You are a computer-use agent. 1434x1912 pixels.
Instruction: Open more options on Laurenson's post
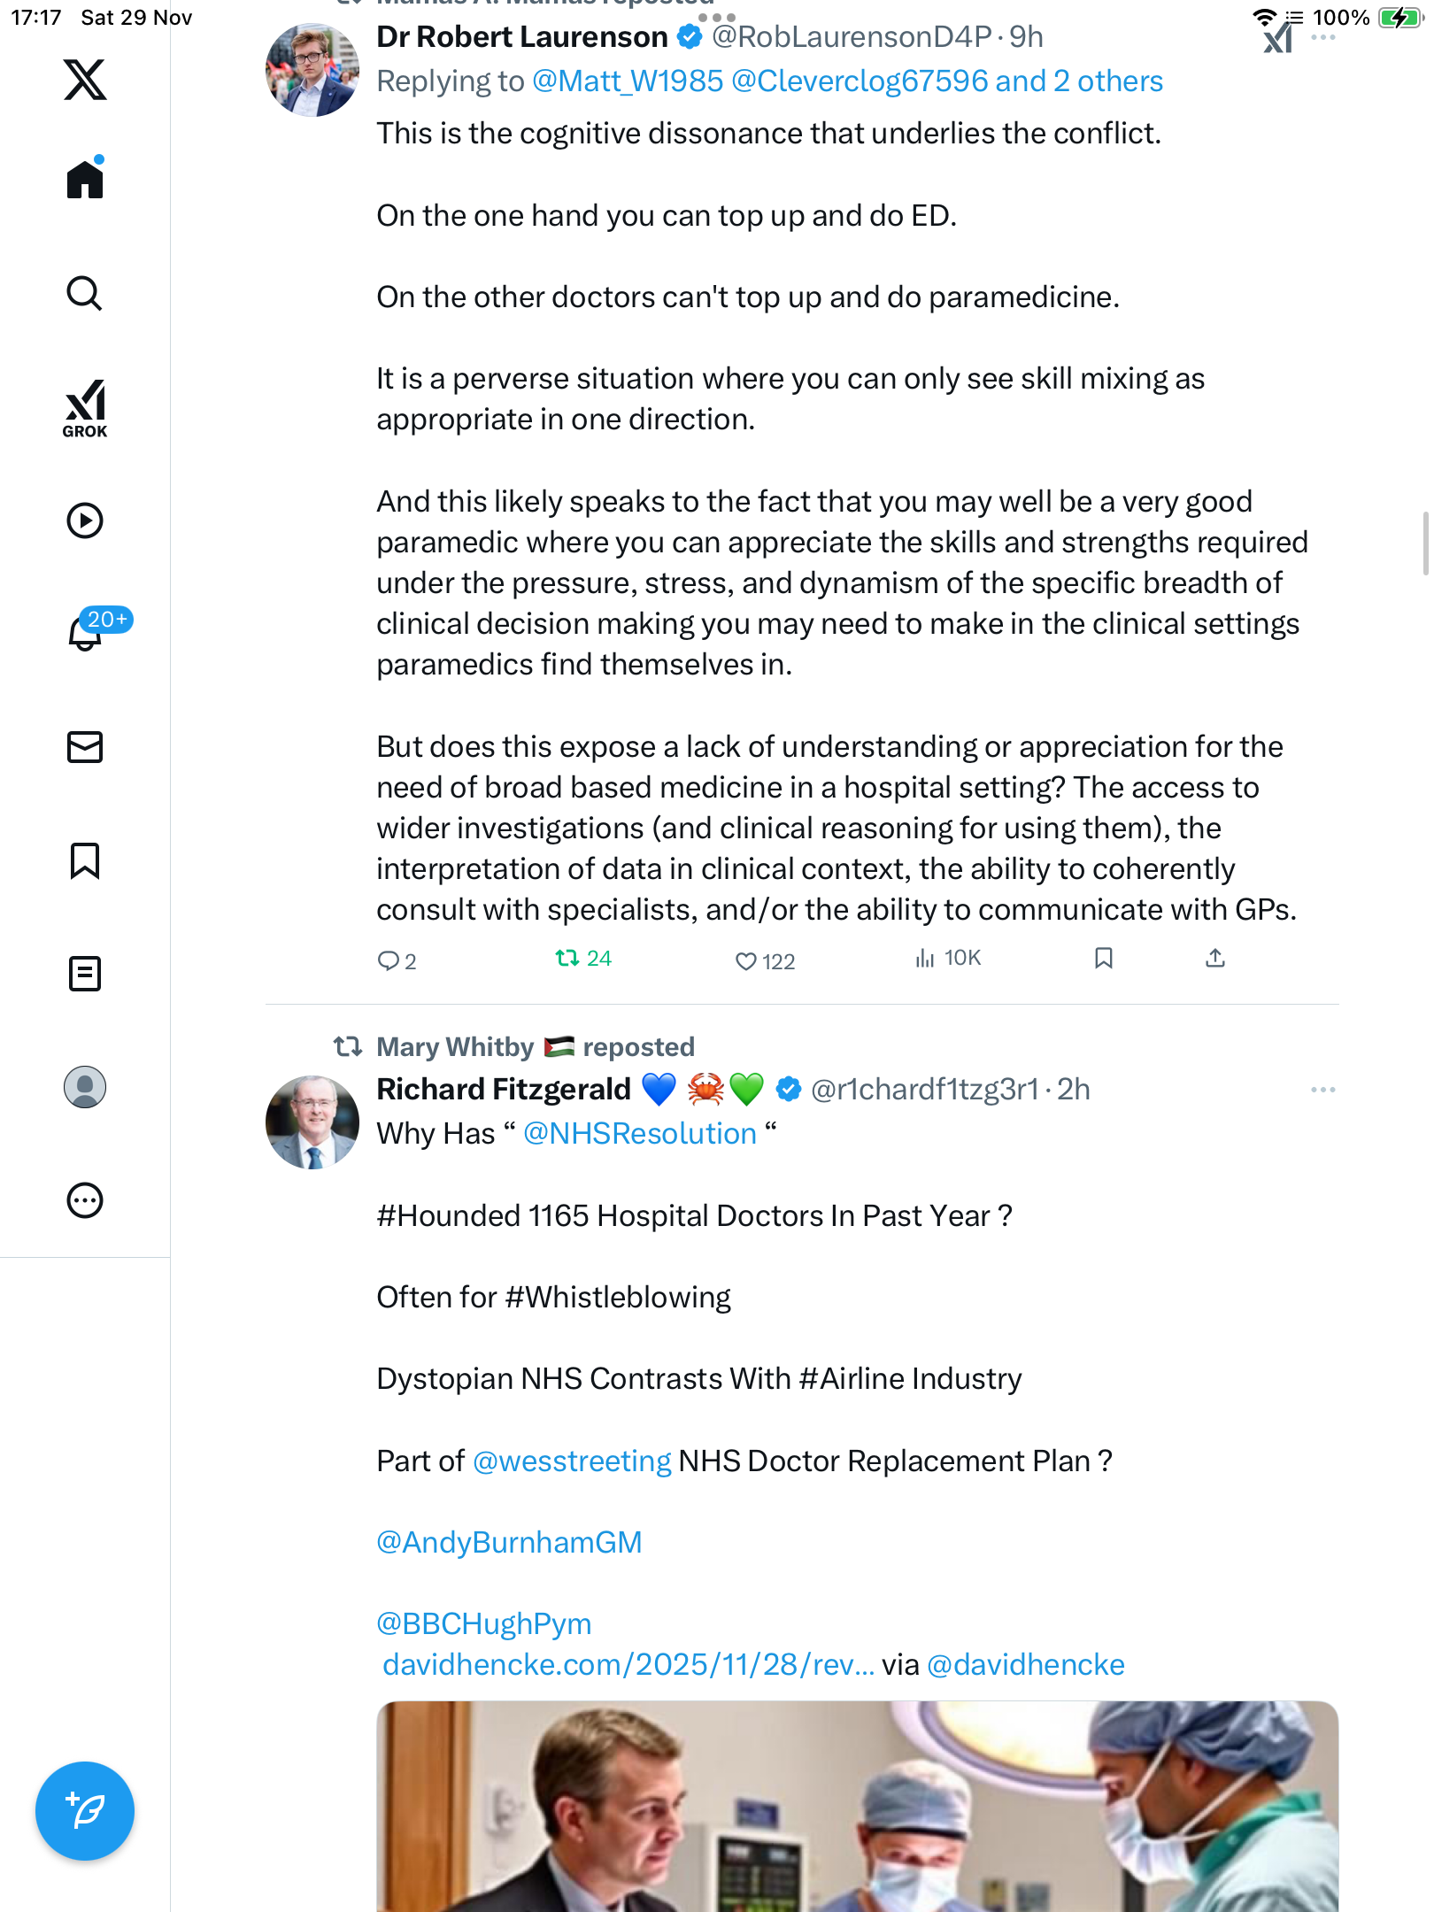pyautogui.click(x=1322, y=37)
